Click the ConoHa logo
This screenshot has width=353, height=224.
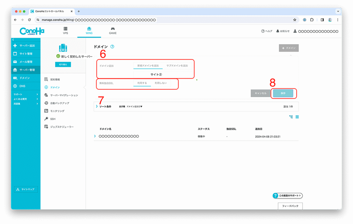coord(32,31)
